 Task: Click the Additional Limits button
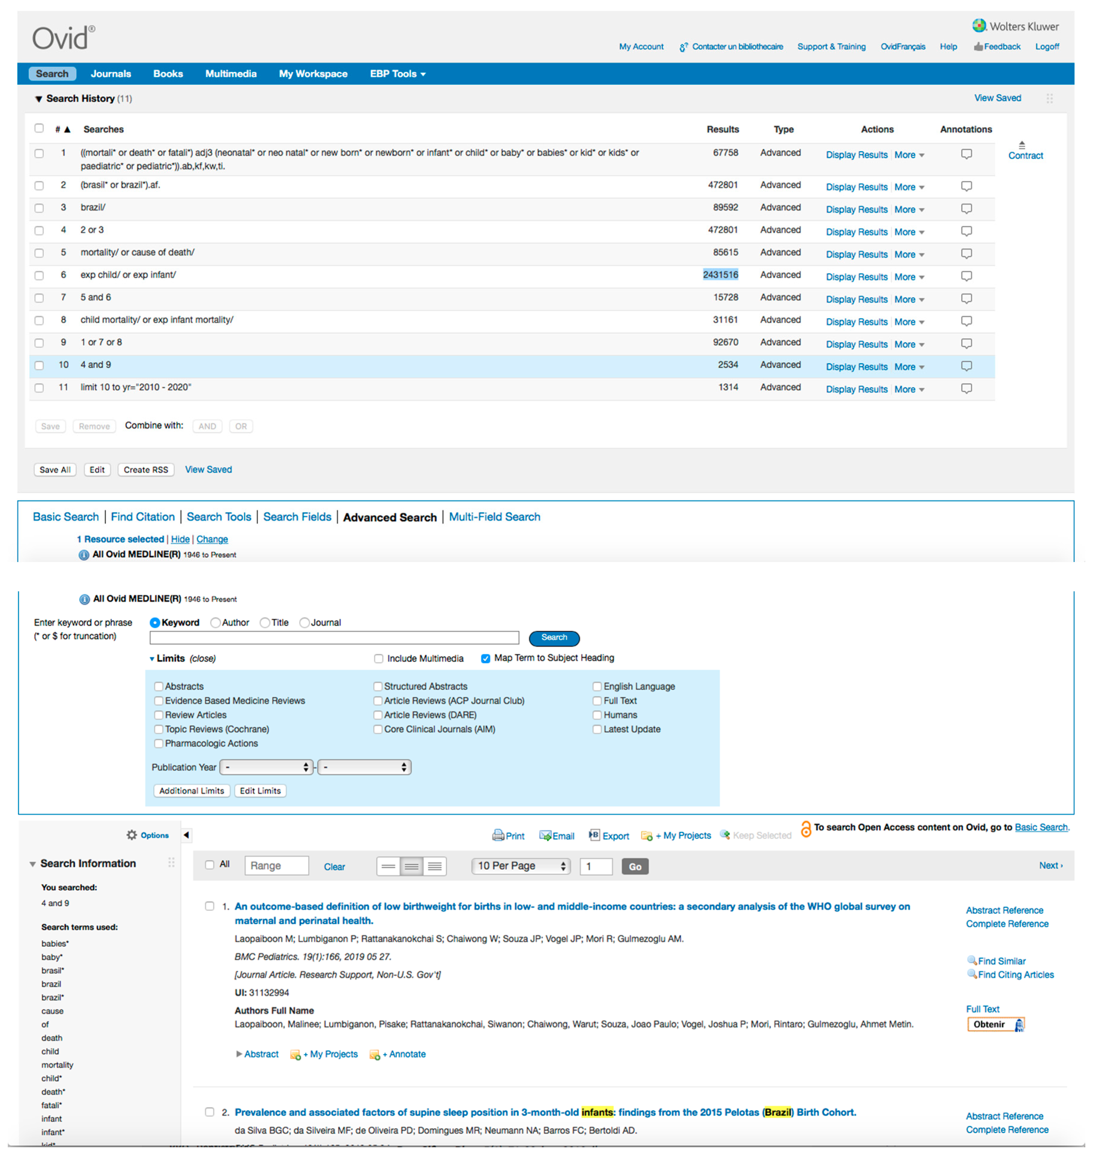point(191,791)
